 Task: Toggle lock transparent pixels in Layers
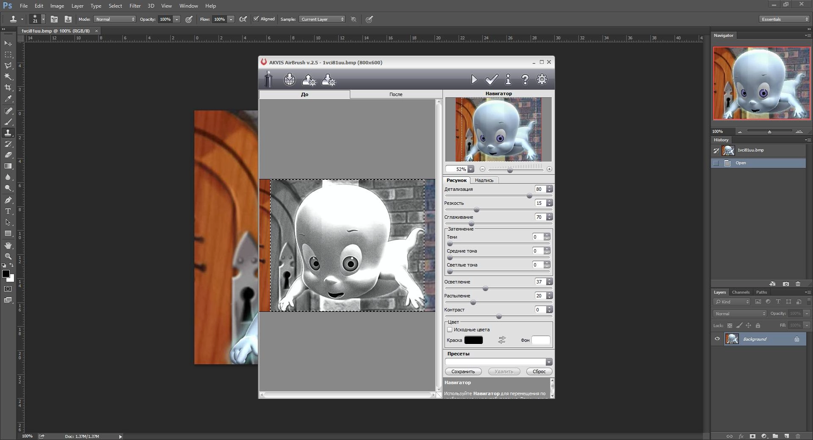(730, 325)
